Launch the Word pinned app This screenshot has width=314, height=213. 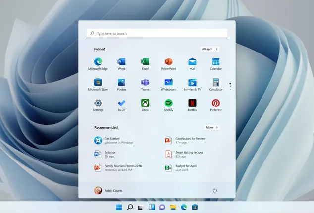[121, 62]
